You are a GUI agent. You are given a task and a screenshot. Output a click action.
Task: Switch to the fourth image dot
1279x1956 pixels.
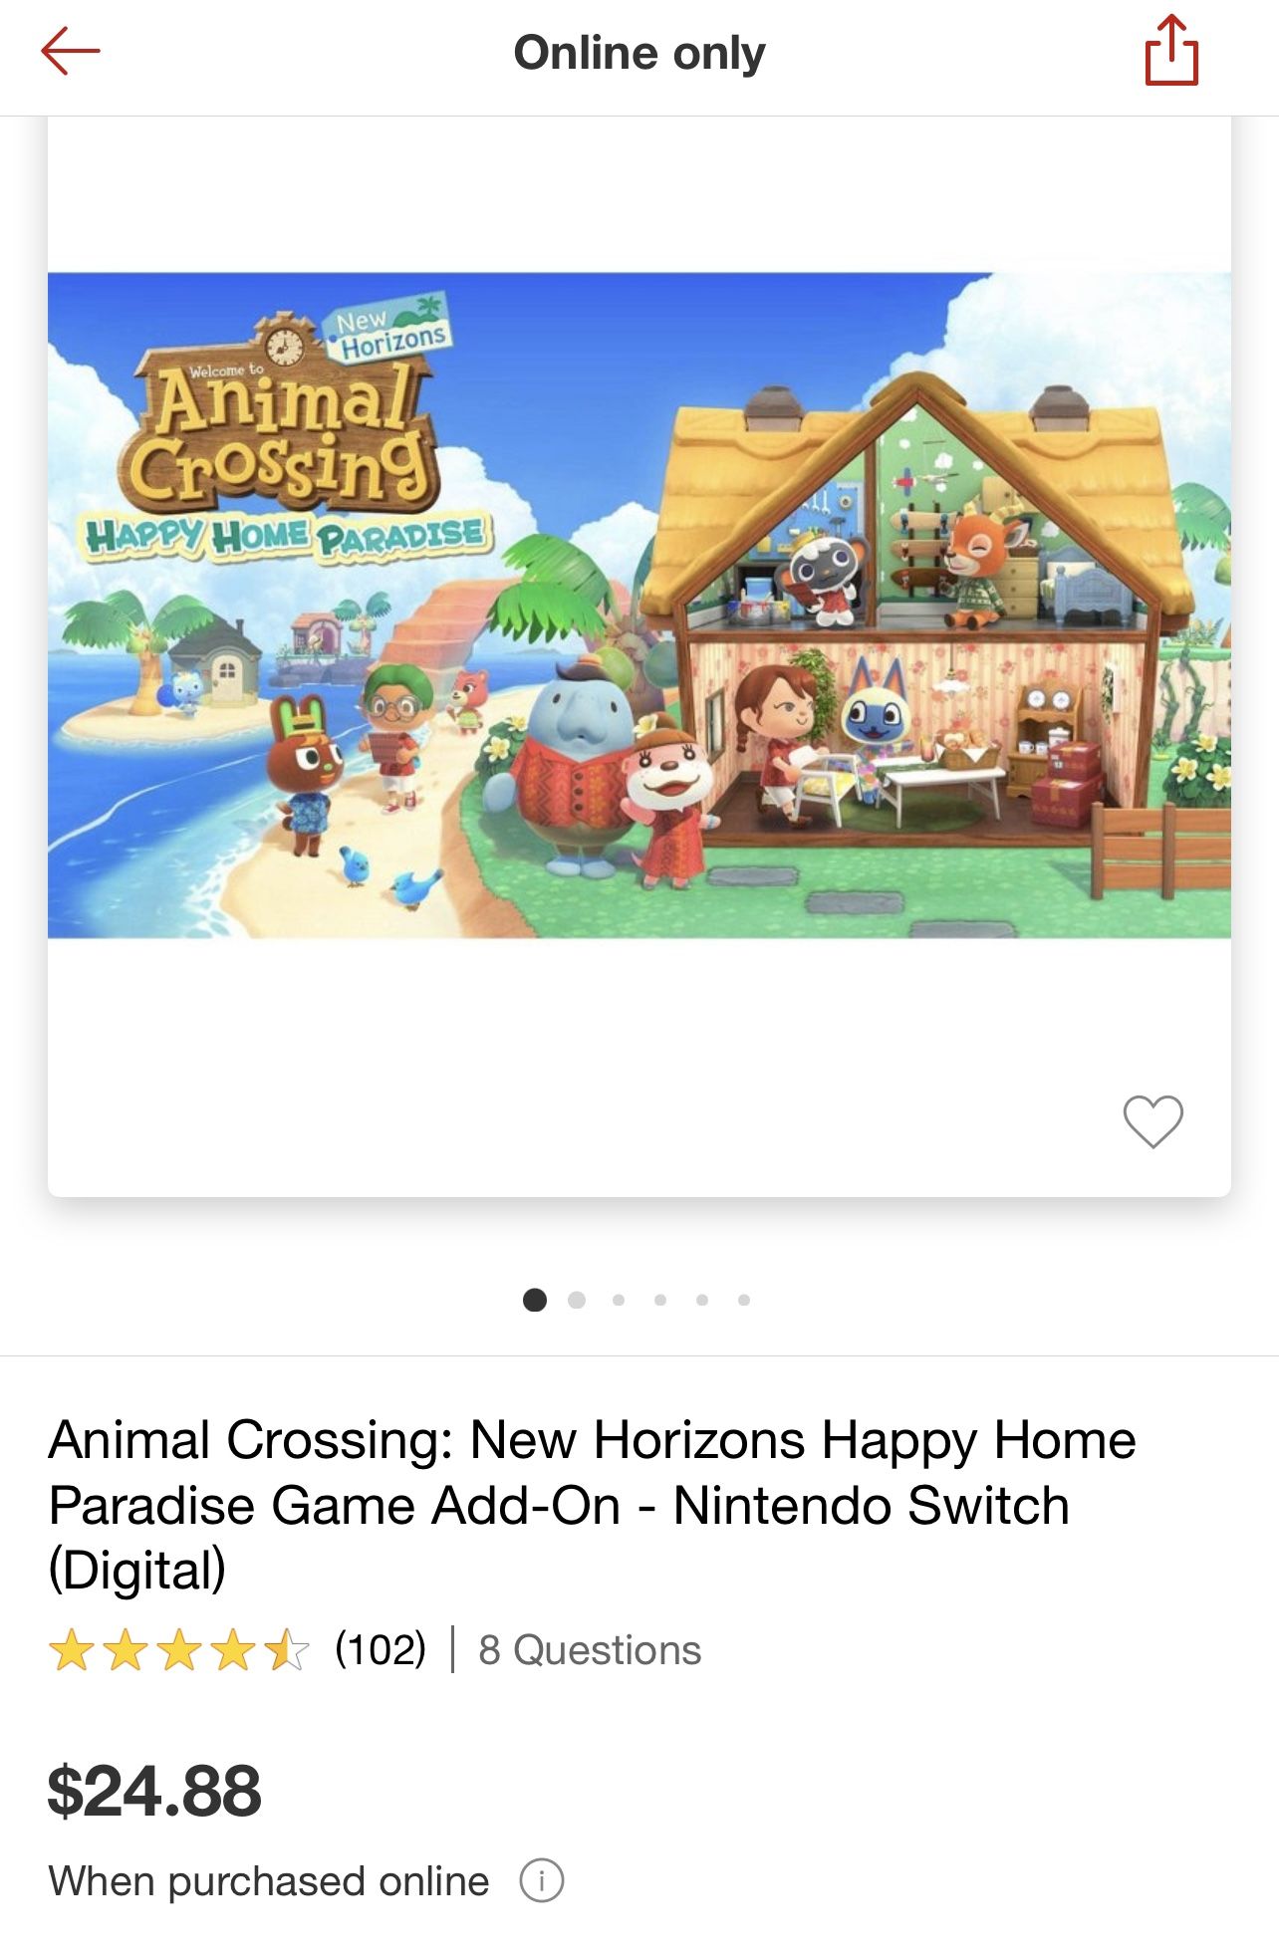click(660, 1300)
